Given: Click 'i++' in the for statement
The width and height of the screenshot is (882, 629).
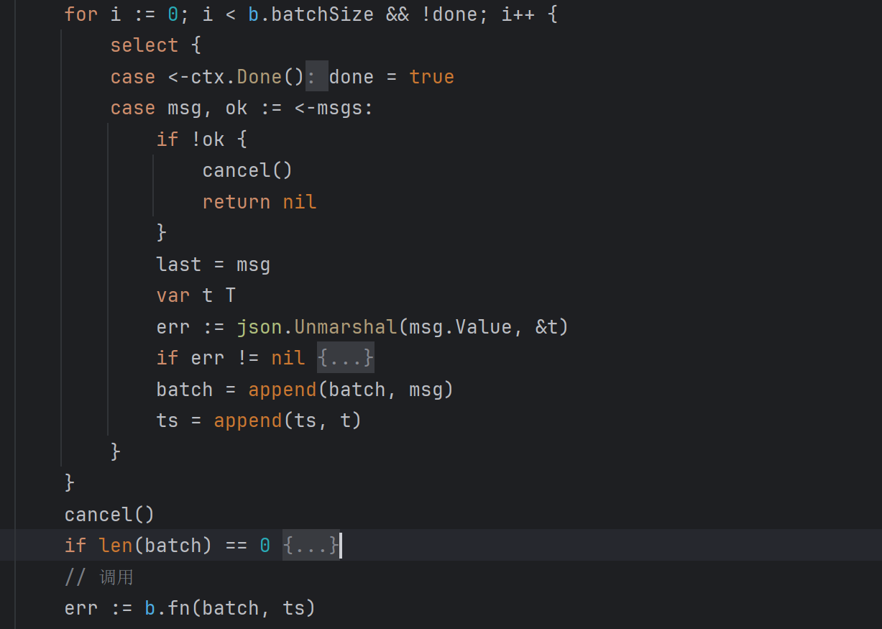Looking at the screenshot, I should point(518,14).
